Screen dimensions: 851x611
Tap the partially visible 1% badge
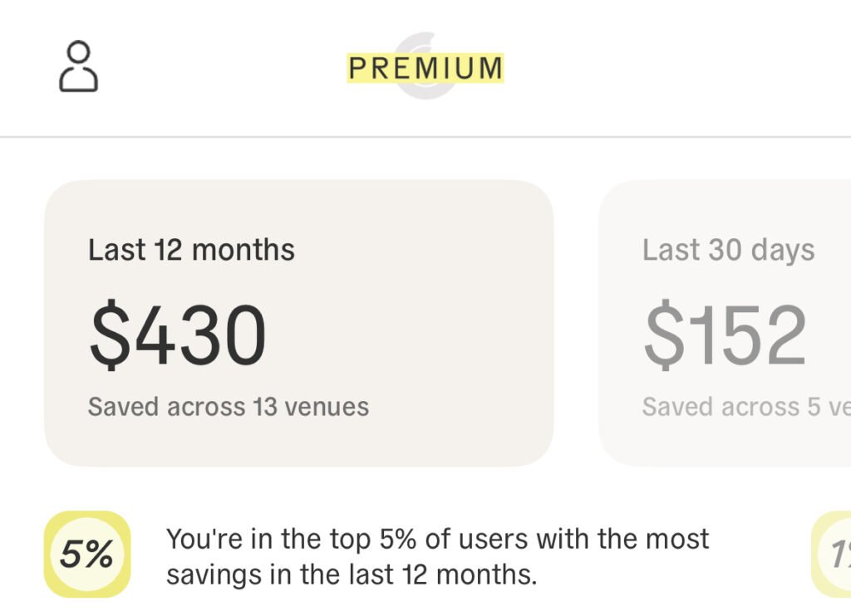click(834, 555)
